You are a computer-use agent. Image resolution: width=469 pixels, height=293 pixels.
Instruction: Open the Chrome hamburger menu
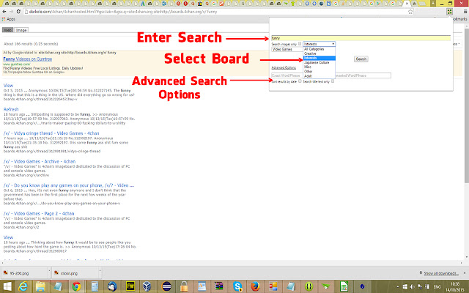[x=465, y=12]
